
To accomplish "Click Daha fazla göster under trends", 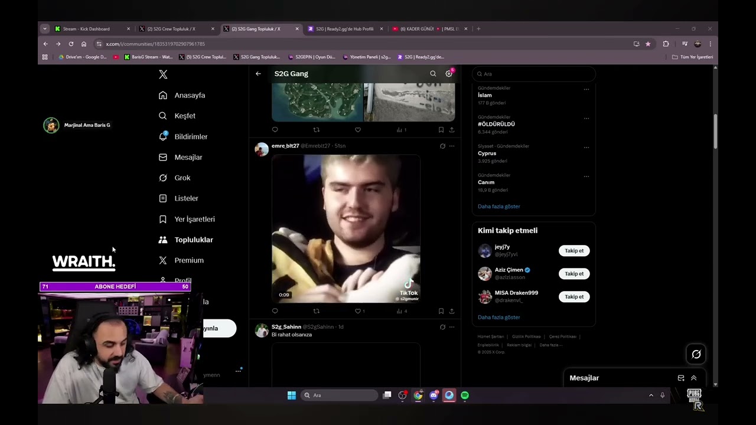I will 499,207.
